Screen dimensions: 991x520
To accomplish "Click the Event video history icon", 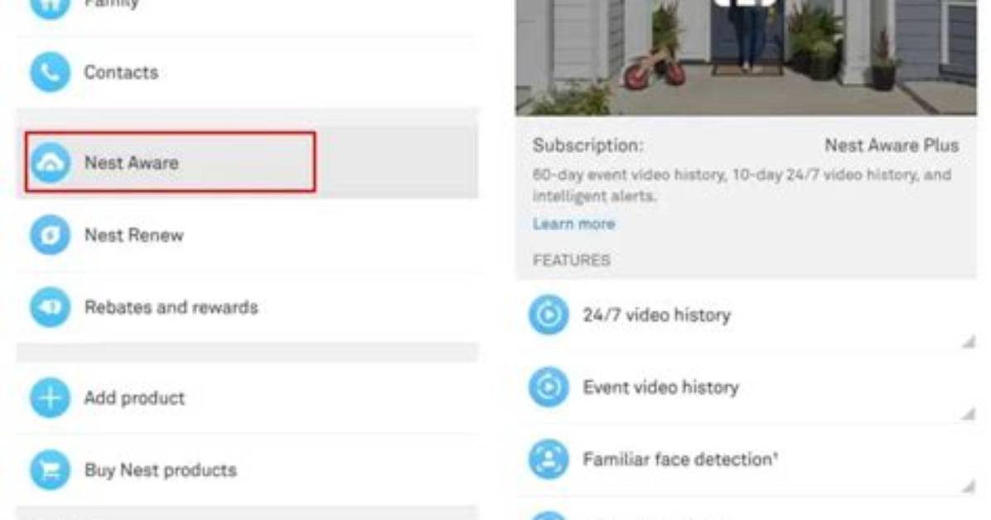I will [x=549, y=387].
